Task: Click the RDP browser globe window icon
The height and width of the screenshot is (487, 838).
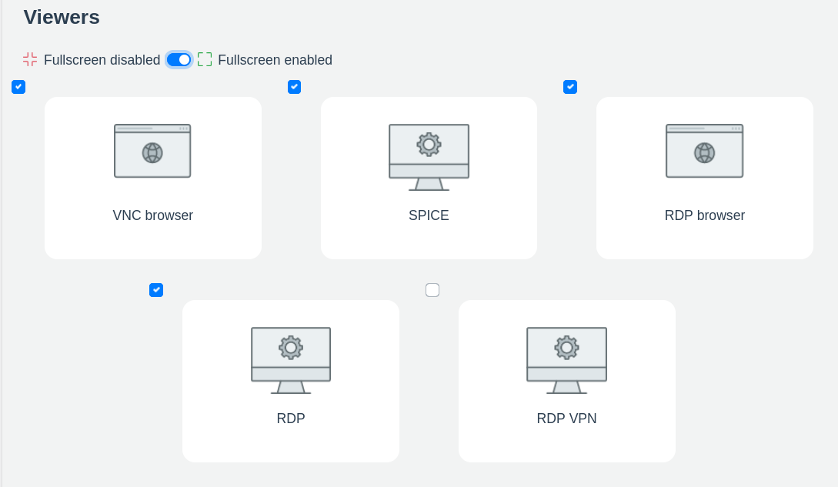Action: [704, 151]
